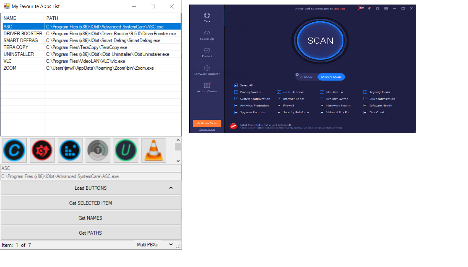This screenshot has height=267, width=468.
Task: Select the UNINSTALLER row
Action: tap(91, 54)
